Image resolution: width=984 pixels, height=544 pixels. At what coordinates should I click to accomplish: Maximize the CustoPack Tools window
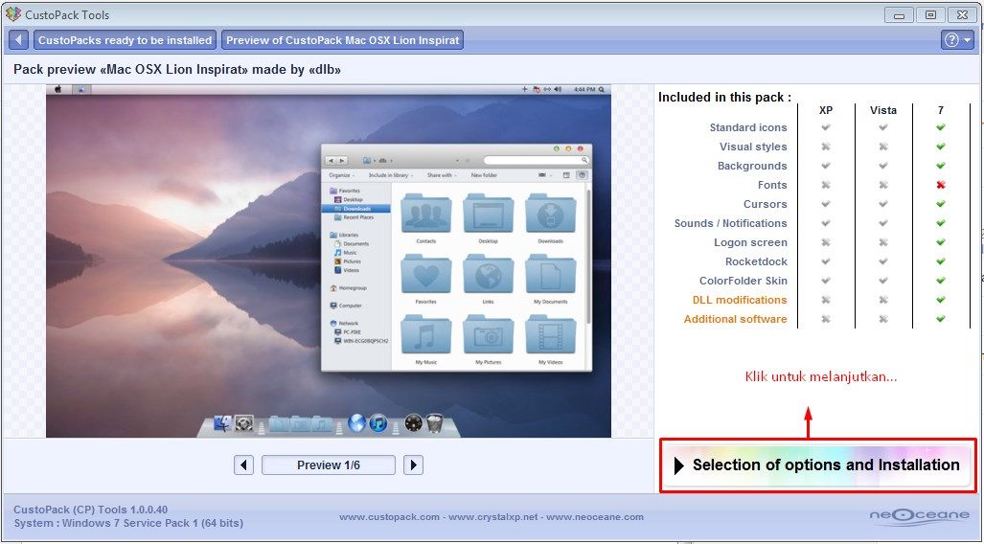930,15
